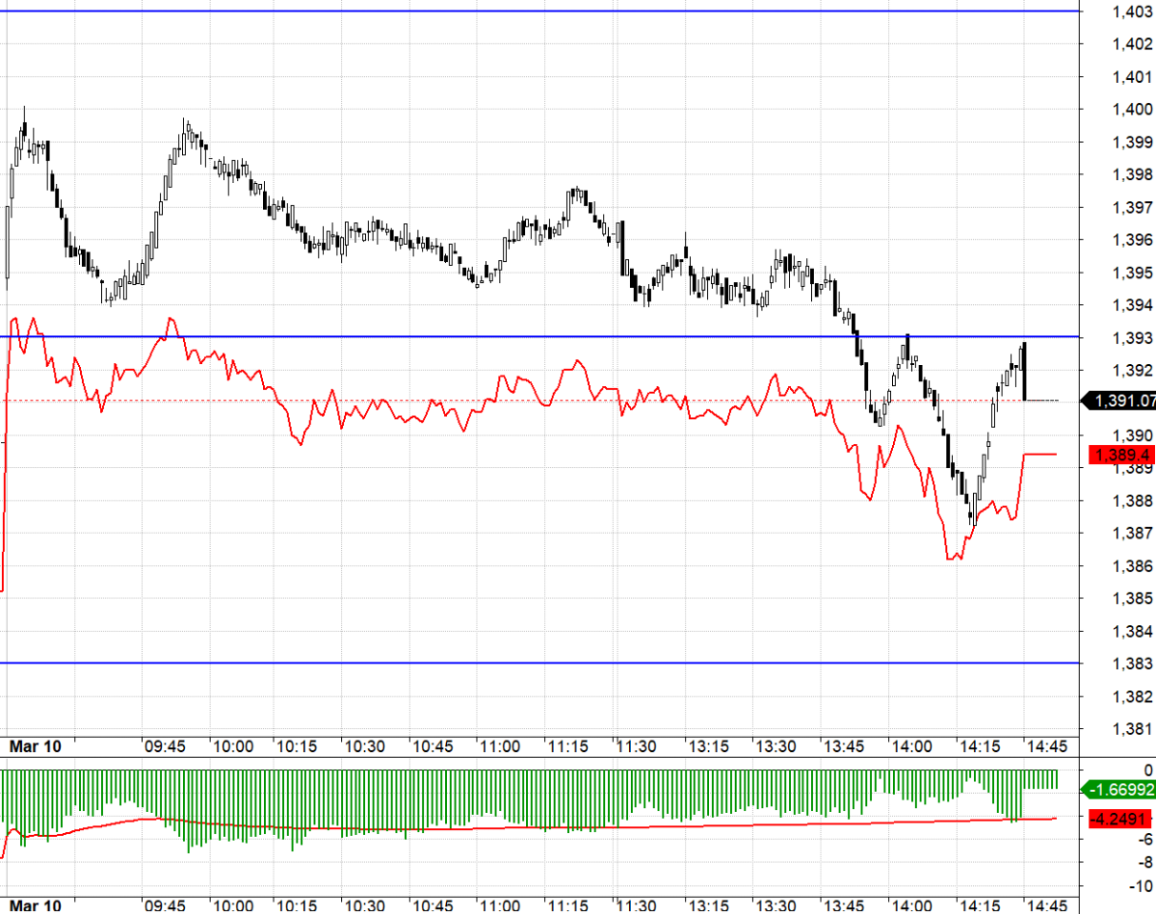Click the green -1.66992 indicator value tag
Image resolution: width=1156 pixels, height=914 pixels.
coord(1120,790)
